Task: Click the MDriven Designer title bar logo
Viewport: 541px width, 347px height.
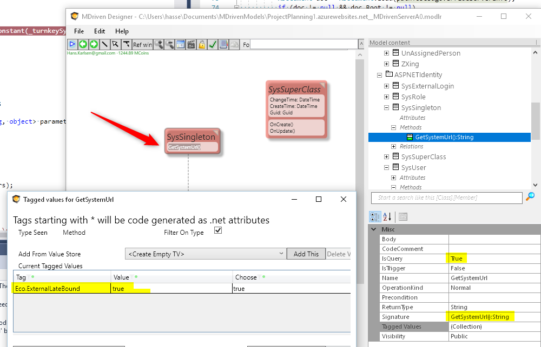Action: tap(75, 16)
